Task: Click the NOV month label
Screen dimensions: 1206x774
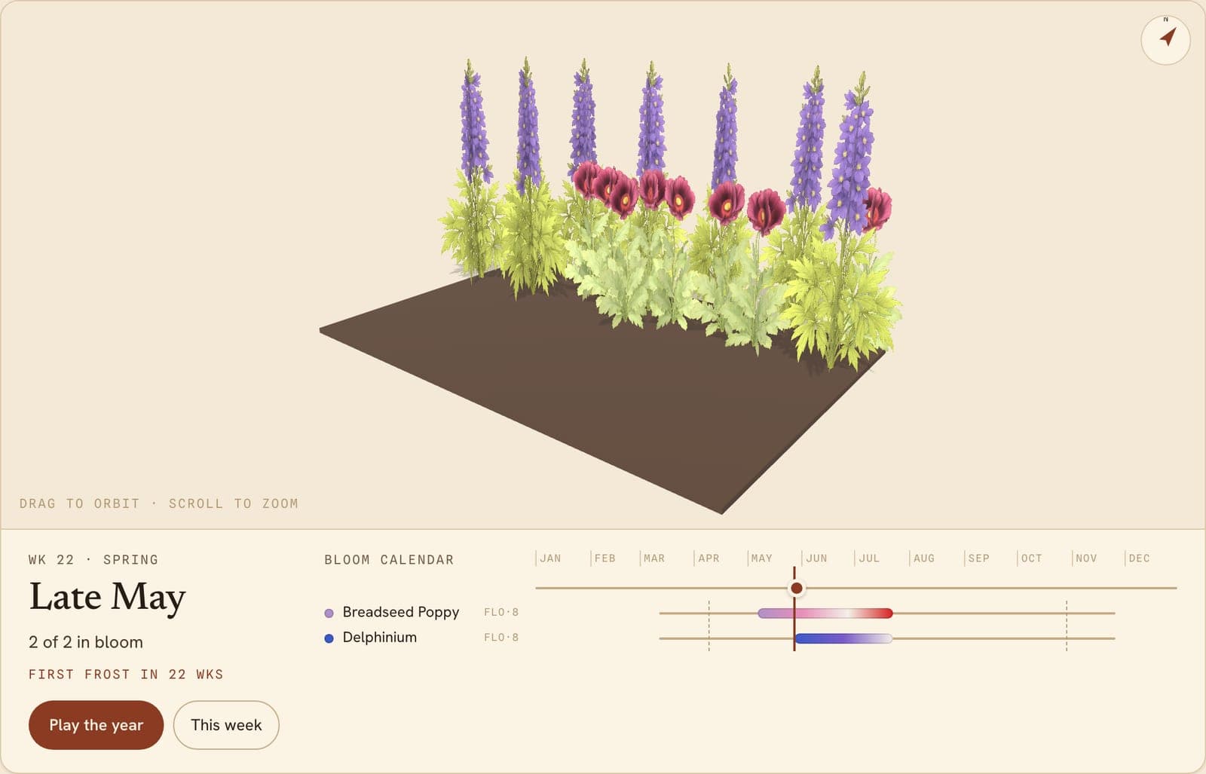Action: (1086, 558)
